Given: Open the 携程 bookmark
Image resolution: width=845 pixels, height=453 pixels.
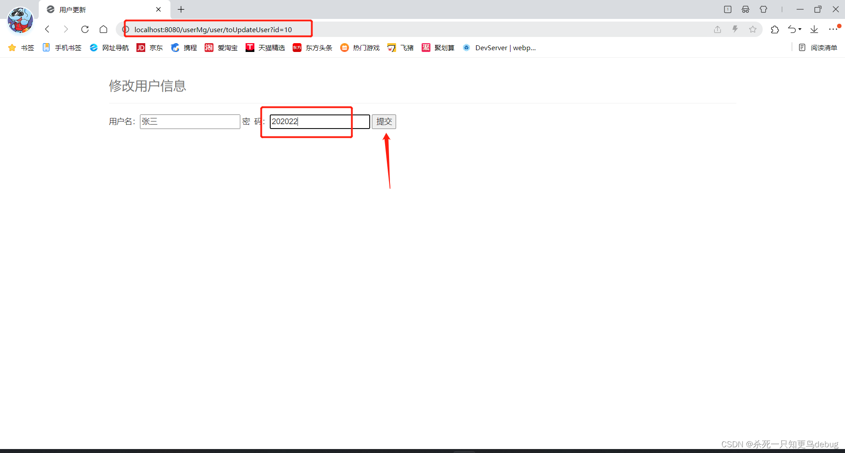Looking at the screenshot, I should [x=184, y=48].
